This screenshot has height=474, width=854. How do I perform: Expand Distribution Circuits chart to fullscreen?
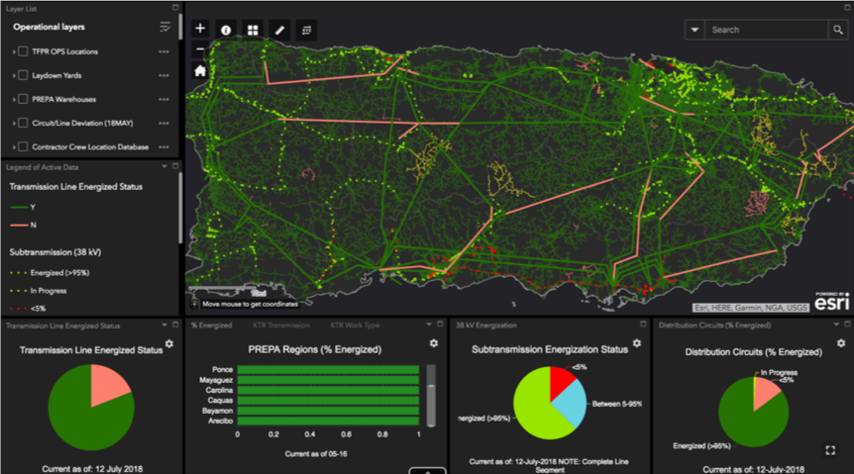(830, 450)
